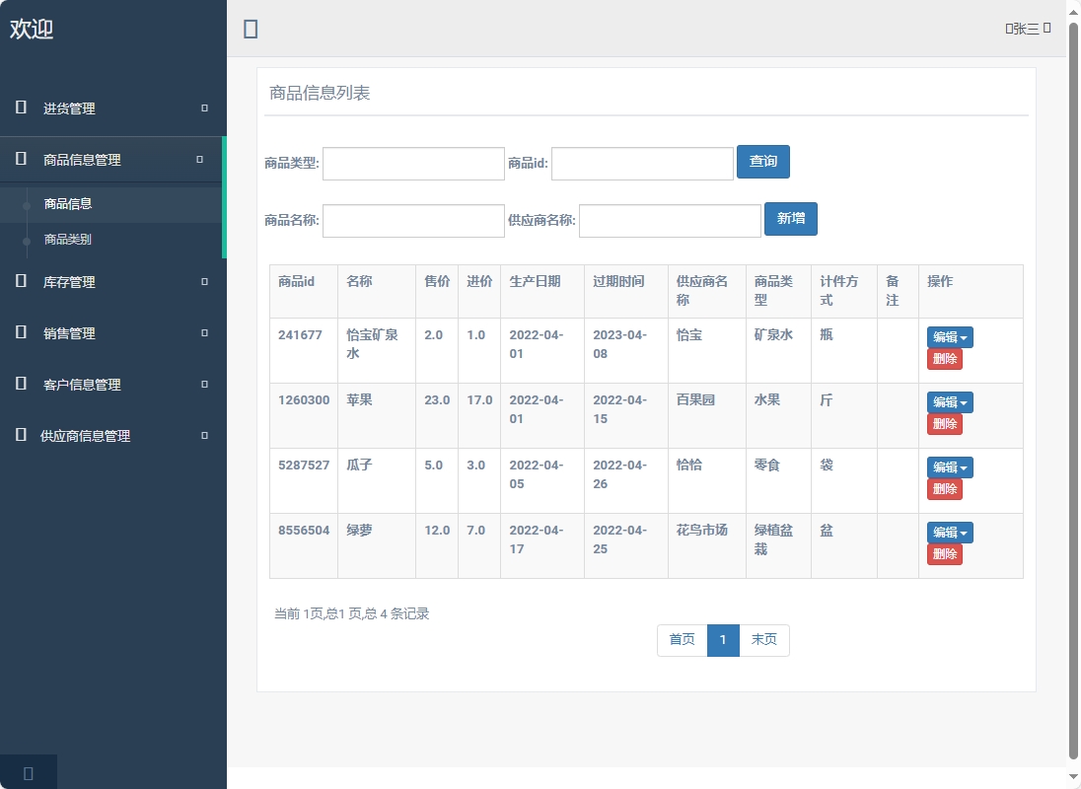Click the hamburger icon in the top bar
This screenshot has height=789, width=1081.
click(x=250, y=29)
